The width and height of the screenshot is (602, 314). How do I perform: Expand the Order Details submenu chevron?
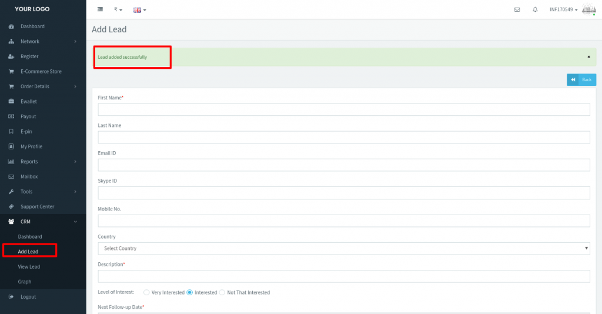click(75, 86)
